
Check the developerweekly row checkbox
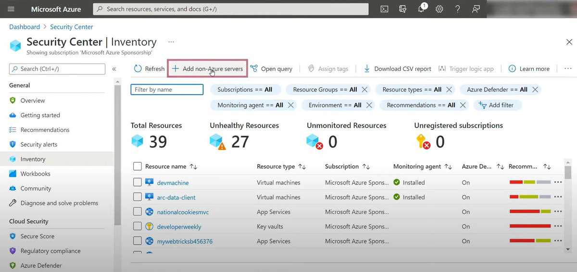pyautogui.click(x=138, y=226)
